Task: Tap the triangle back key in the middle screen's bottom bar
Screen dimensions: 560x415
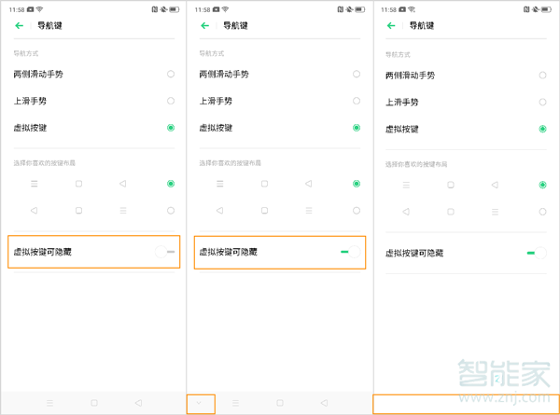Action: point(324,403)
